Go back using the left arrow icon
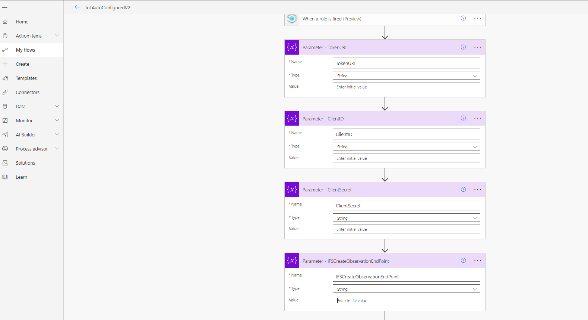Screen dimensions: 588x320 (77, 7)
